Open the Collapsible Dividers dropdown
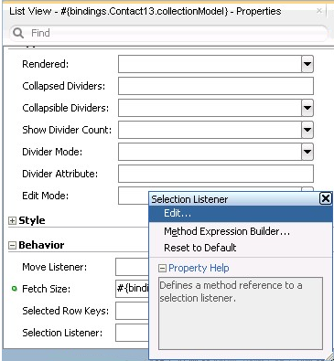This screenshot has width=334, height=361. click(307, 108)
